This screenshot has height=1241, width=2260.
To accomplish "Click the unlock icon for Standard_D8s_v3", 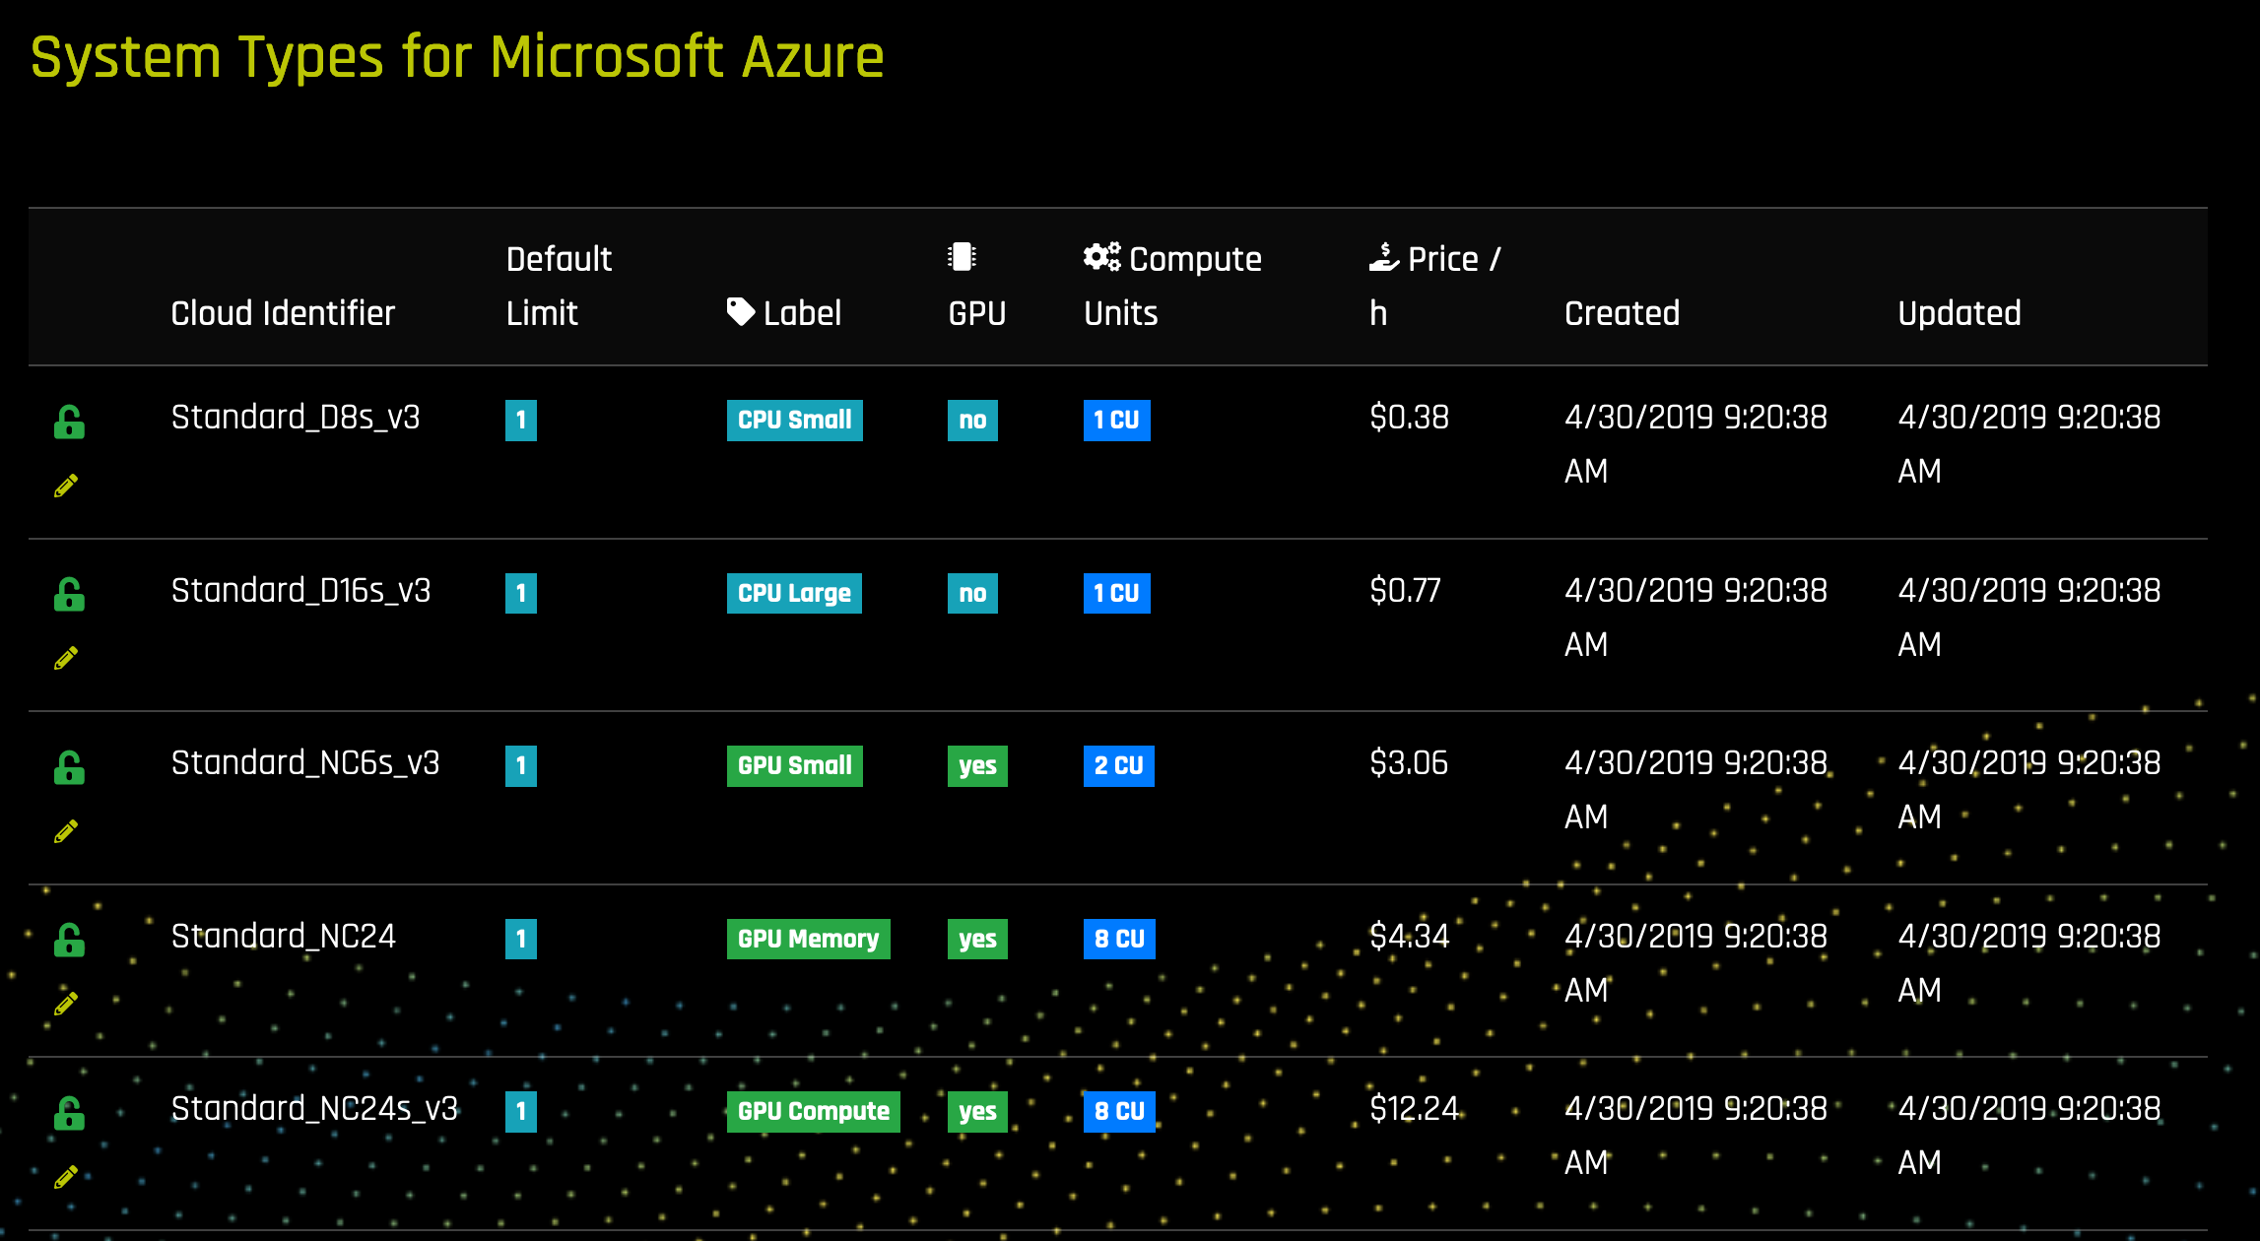I will (x=69, y=422).
